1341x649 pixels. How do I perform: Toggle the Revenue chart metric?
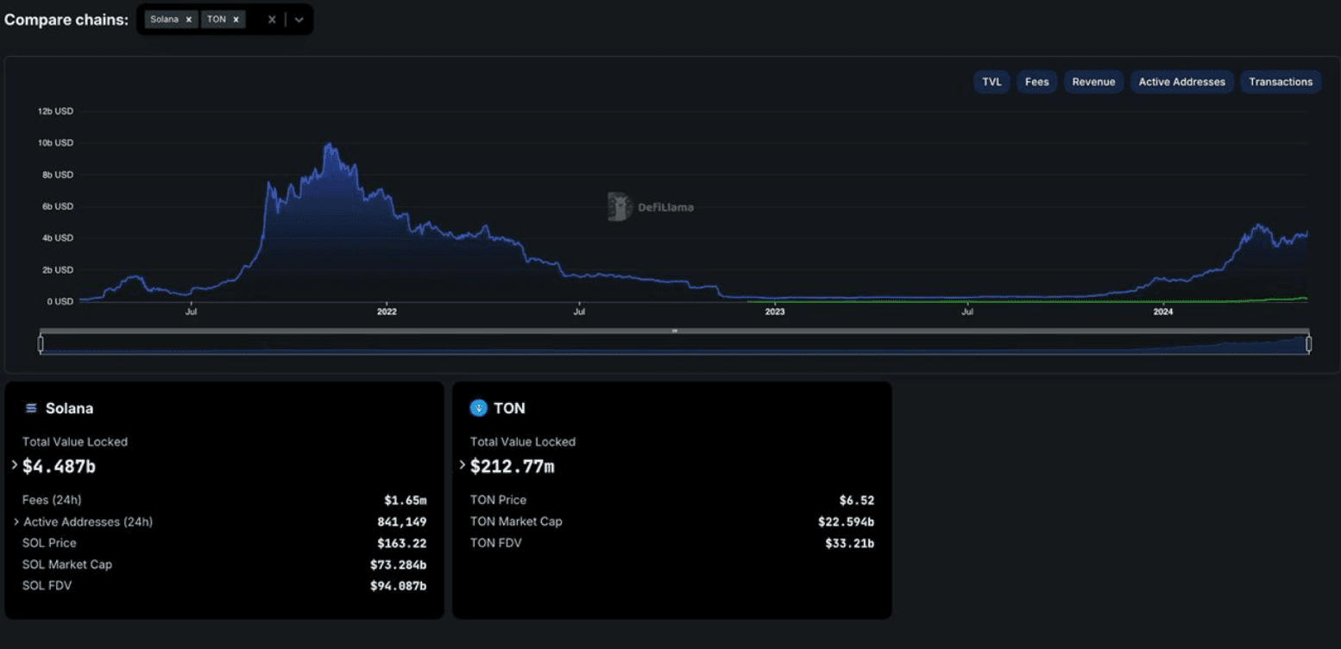click(x=1093, y=82)
